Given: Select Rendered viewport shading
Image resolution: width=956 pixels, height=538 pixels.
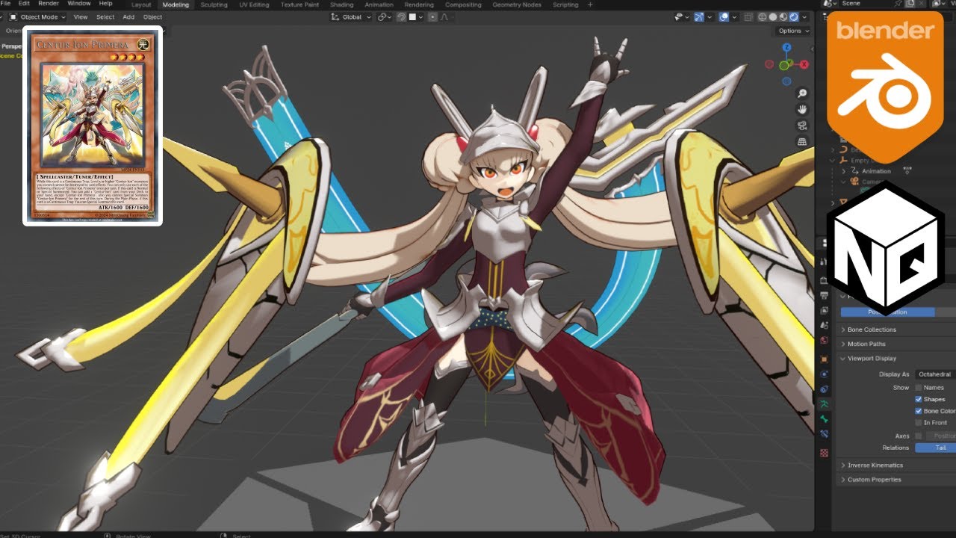Looking at the screenshot, I should 794,16.
